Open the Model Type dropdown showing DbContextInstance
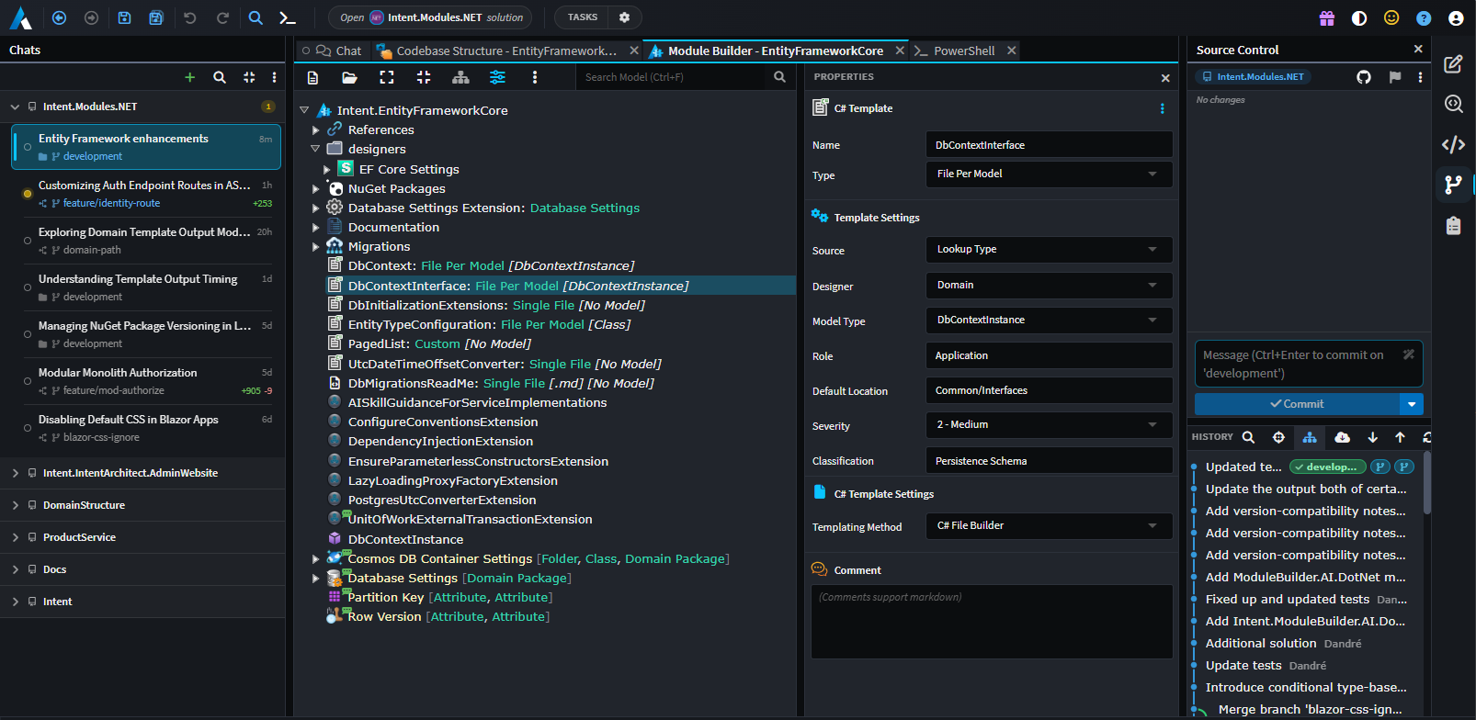The image size is (1476, 720). click(x=1049, y=320)
